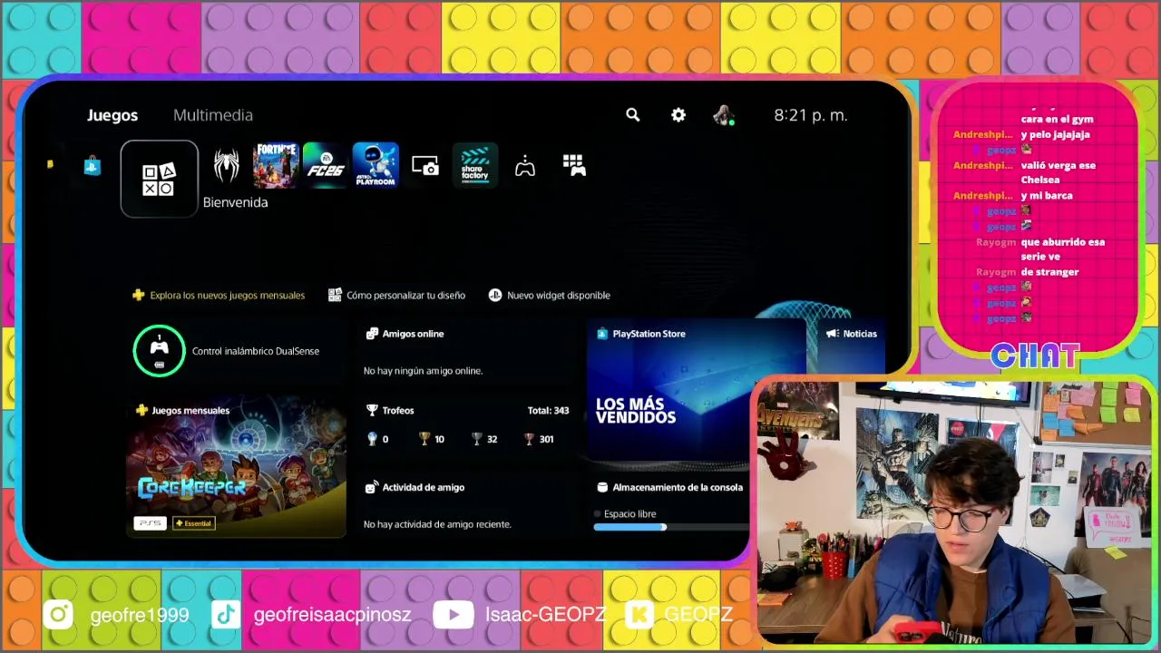Launch the Fortnite game tile
1161x653 pixels.
coord(276,165)
